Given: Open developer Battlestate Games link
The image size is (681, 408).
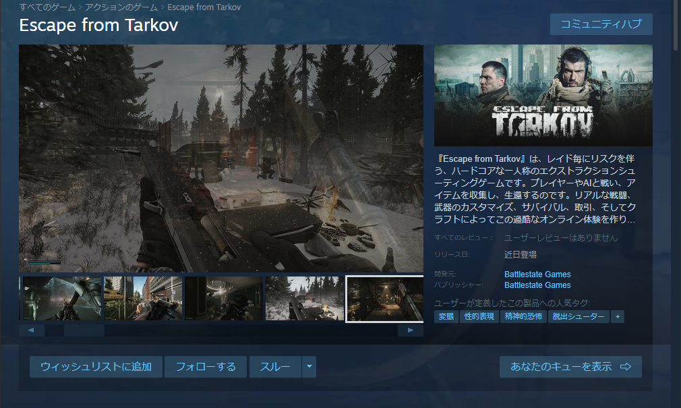Looking at the screenshot, I should pyautogui.click(x=537, y=274).
